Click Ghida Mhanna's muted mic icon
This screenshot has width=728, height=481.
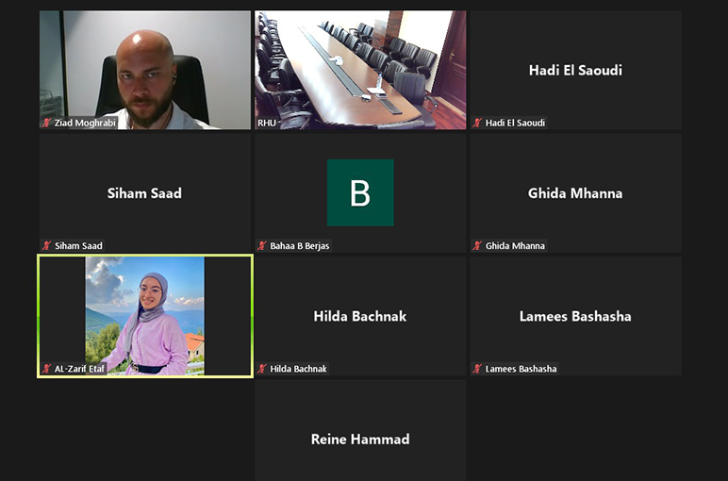477,245
